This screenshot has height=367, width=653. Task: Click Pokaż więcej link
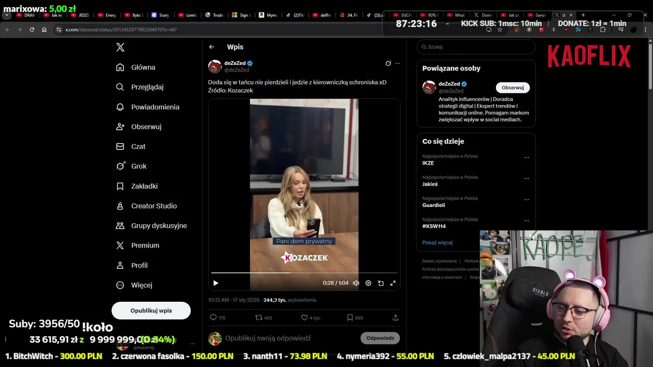437,243
